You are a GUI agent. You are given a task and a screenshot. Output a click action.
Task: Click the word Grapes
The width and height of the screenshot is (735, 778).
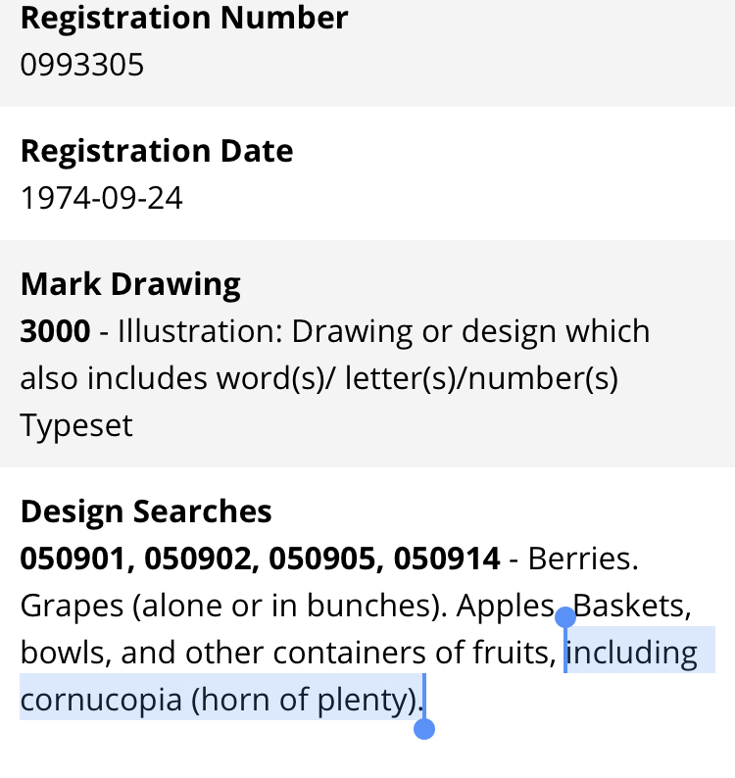[72, 607]
